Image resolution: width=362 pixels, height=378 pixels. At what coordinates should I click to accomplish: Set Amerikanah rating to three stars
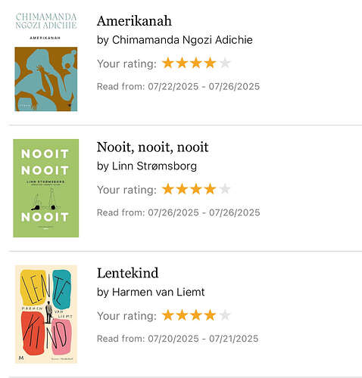tap(196, 63)
